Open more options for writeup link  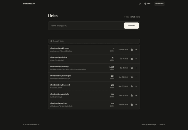[136, 68]
